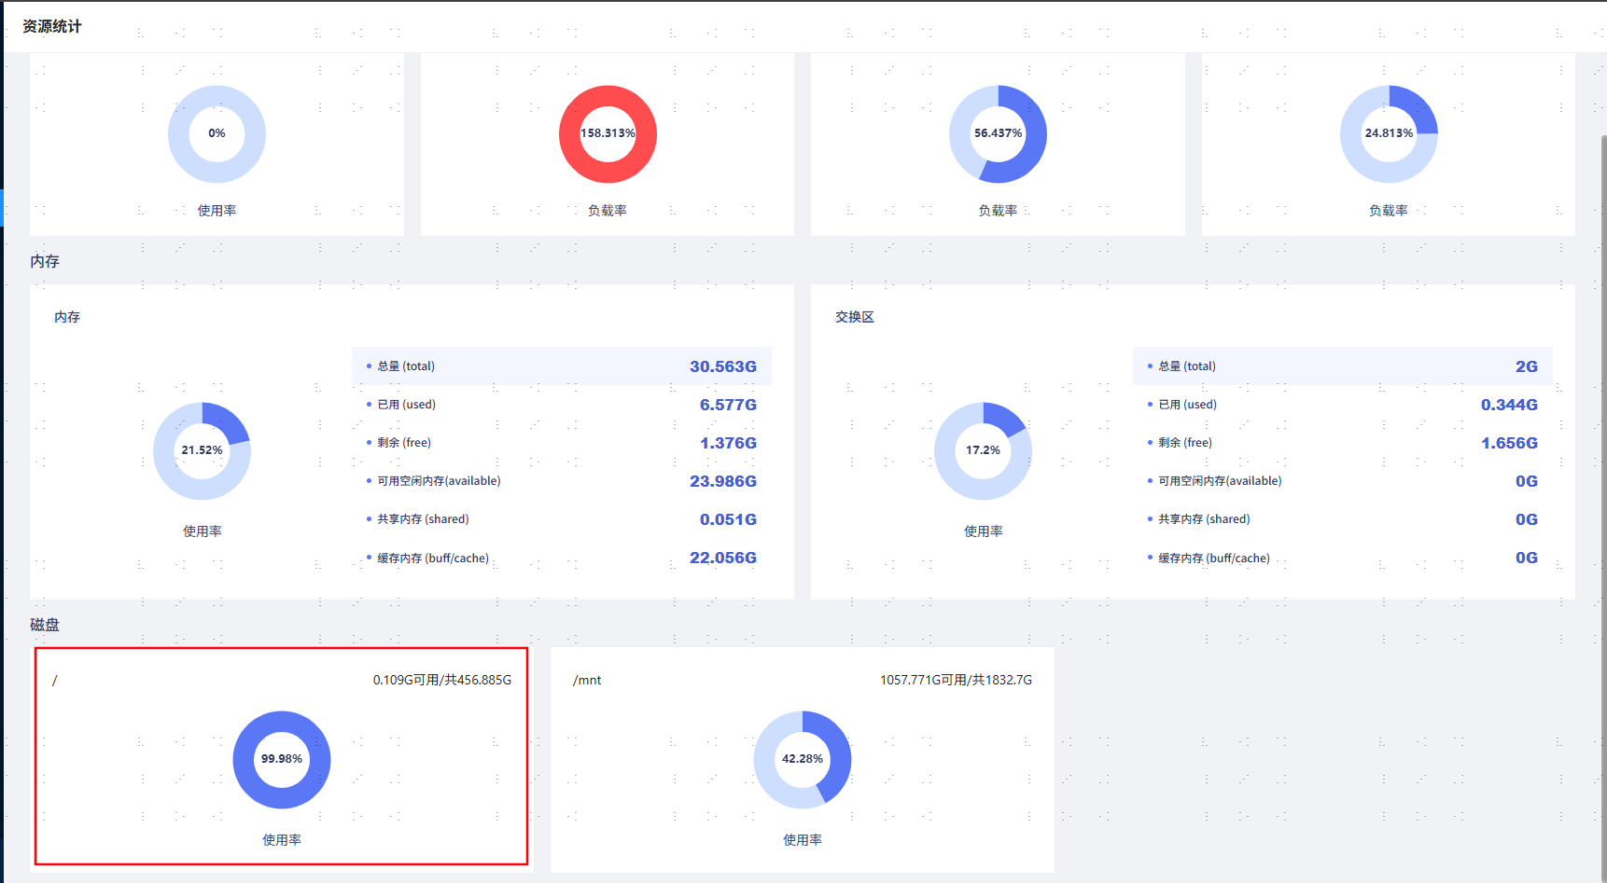Click memory 缓存内存 (buff/cache) 22.056G row
Image resolution: width=1607 pixels, height=883 pixels.
coord(562,558)
